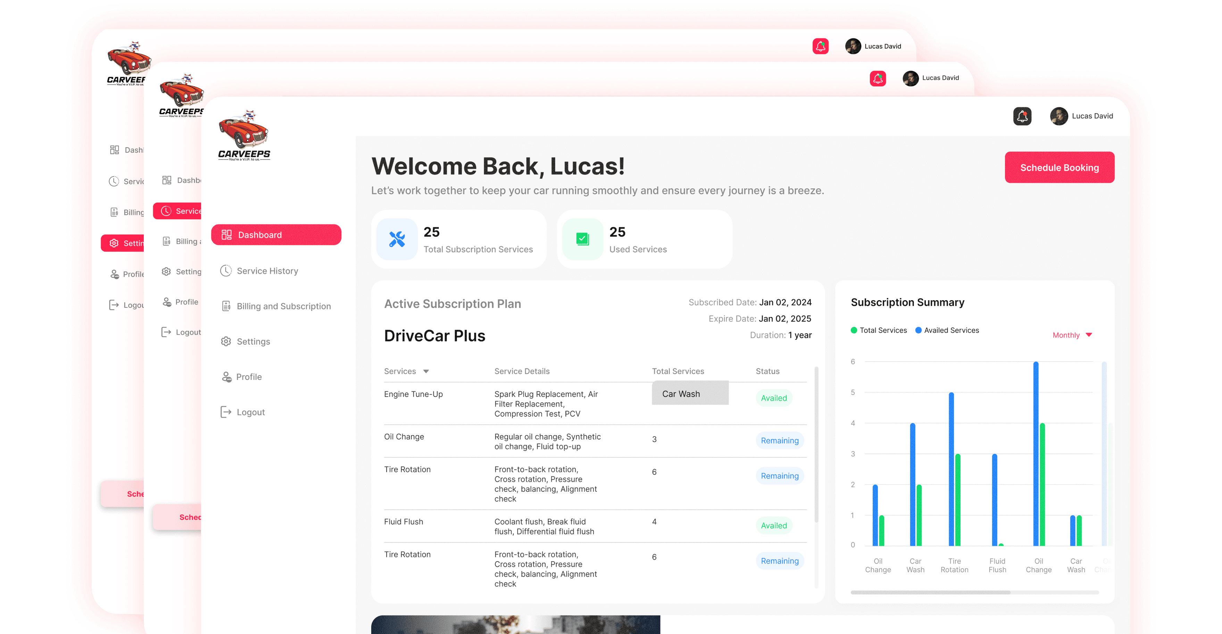The height and width of the screenshot is (634, 1222).
Task: Click the 'Status' column header
Action: point(767,371)
